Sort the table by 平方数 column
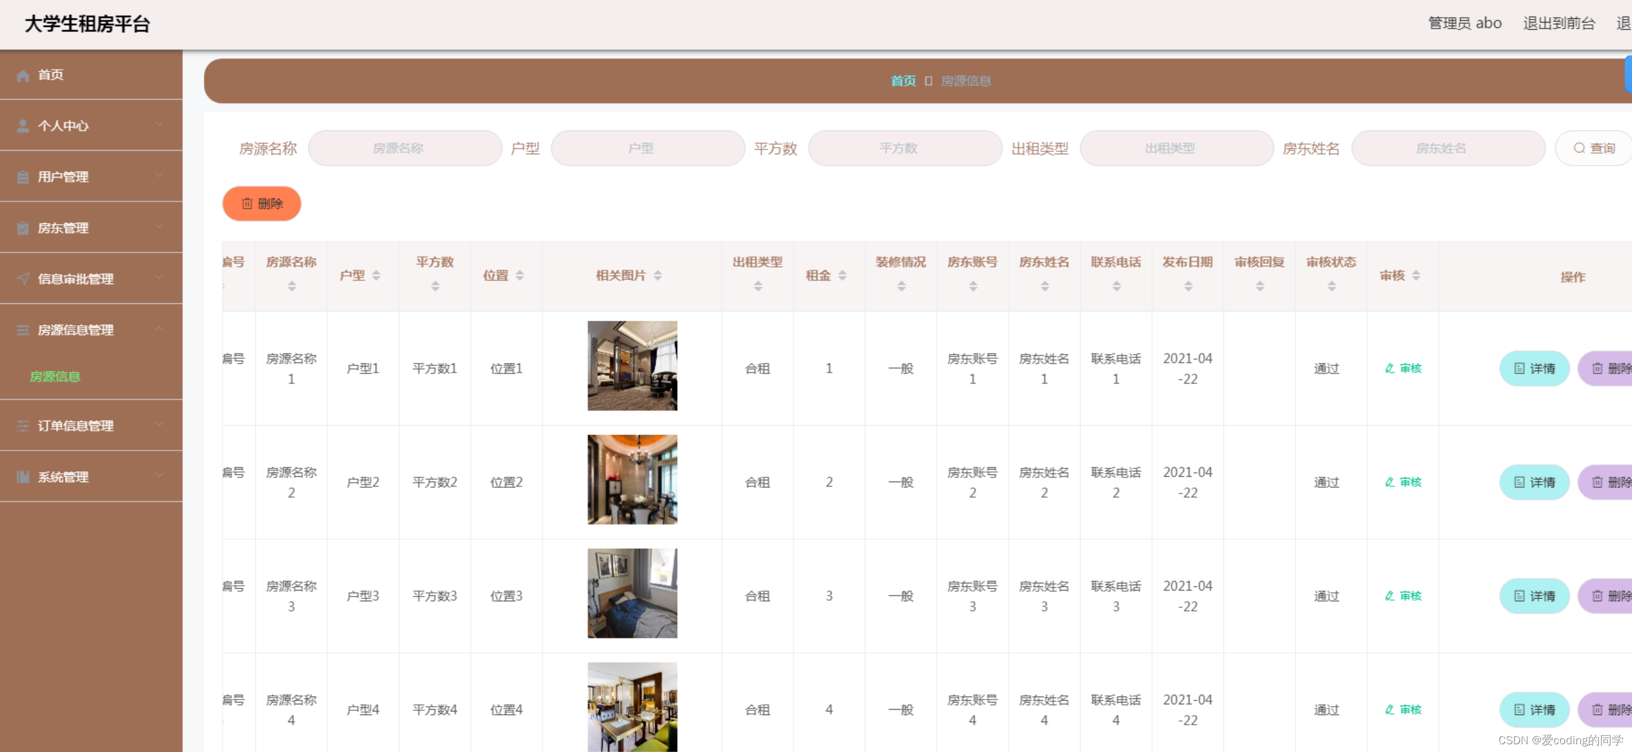This screenshot has height=752, width=1632. click(435, 287)
